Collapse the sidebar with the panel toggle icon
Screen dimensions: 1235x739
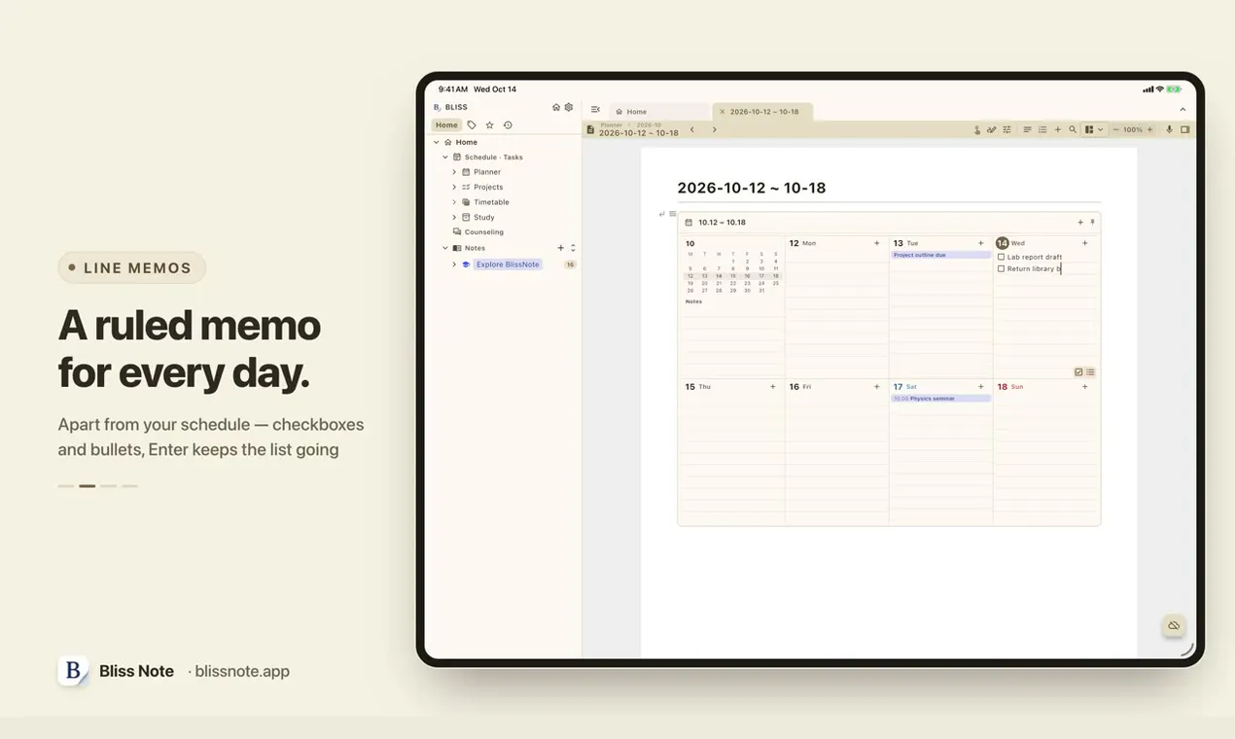[x=595, y=110]
